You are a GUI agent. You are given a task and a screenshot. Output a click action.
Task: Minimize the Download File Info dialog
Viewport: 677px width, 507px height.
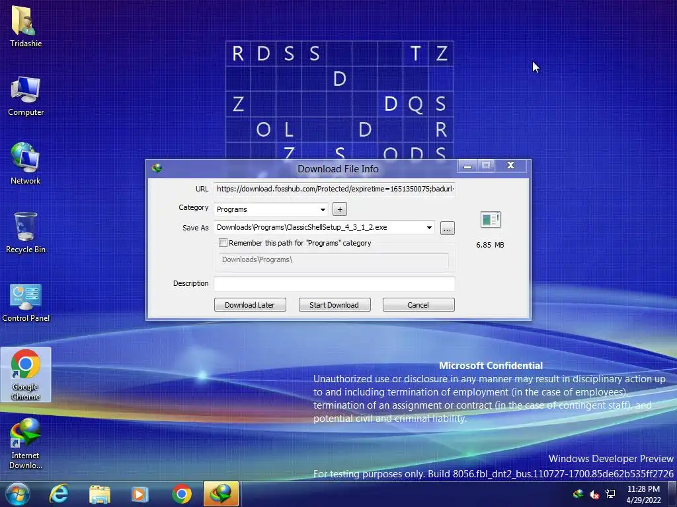[467, 166]
